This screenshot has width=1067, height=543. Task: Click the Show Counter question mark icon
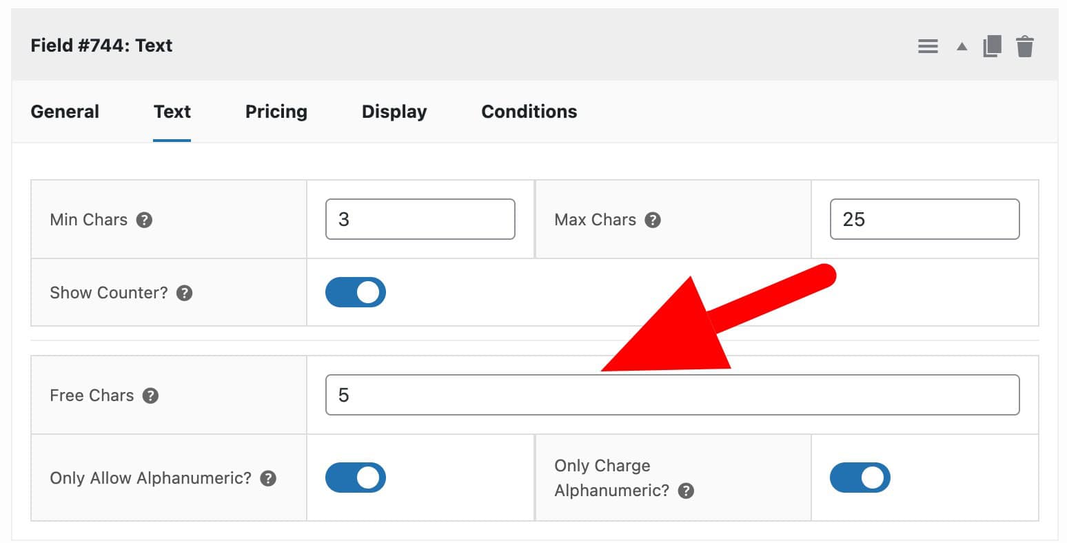click(184, 292)
